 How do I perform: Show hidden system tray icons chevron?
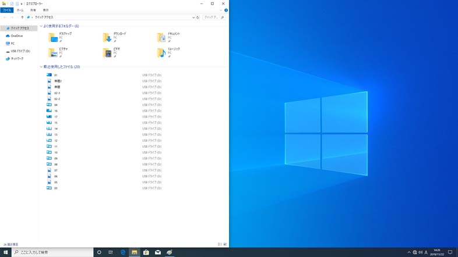coord(409,252)
